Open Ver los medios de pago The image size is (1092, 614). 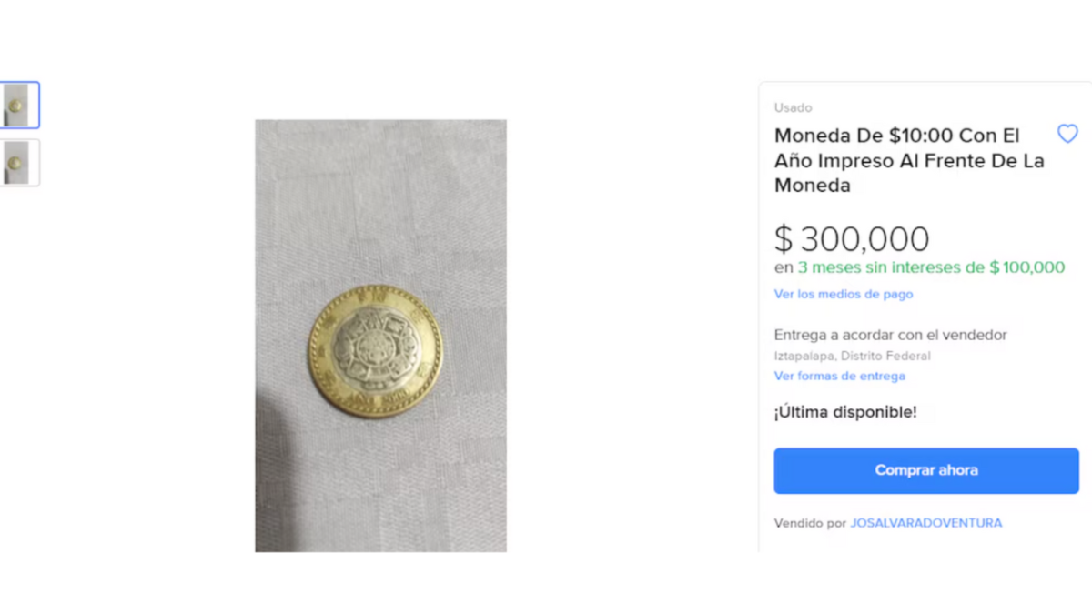(843, 294)
